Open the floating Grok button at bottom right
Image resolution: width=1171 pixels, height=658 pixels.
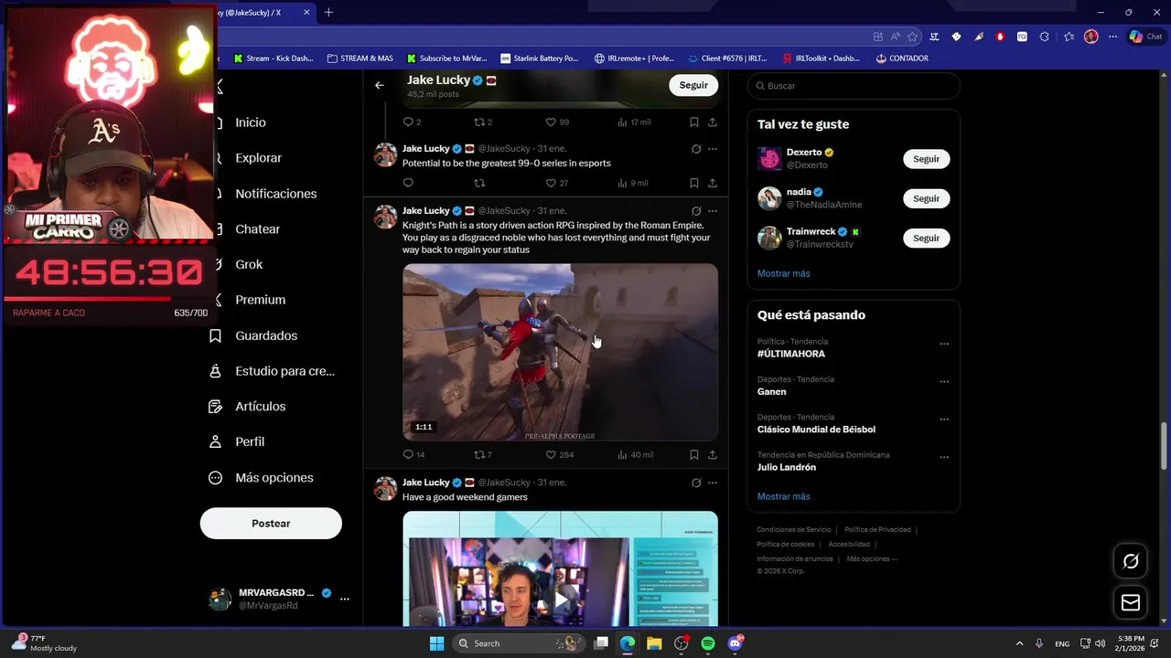click(1131, 561)
